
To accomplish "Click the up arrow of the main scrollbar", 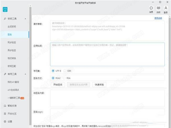I will coord(170,16).
